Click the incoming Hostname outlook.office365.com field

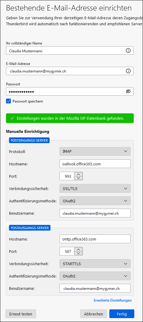tap(95, 164)
